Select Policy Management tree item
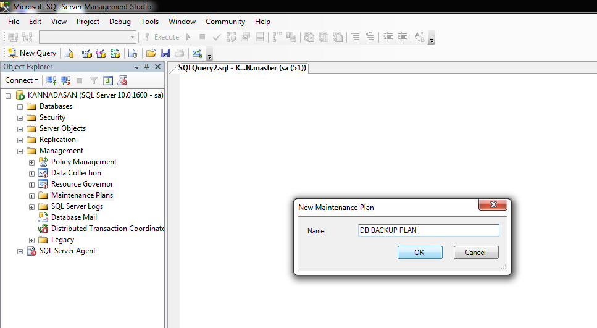This screenshot has height=328, width=597. (x=84, y=162)
